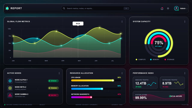Click the search magnifier icon
The width and height of the screenshot is (192, 108).
tap(64, 8)
